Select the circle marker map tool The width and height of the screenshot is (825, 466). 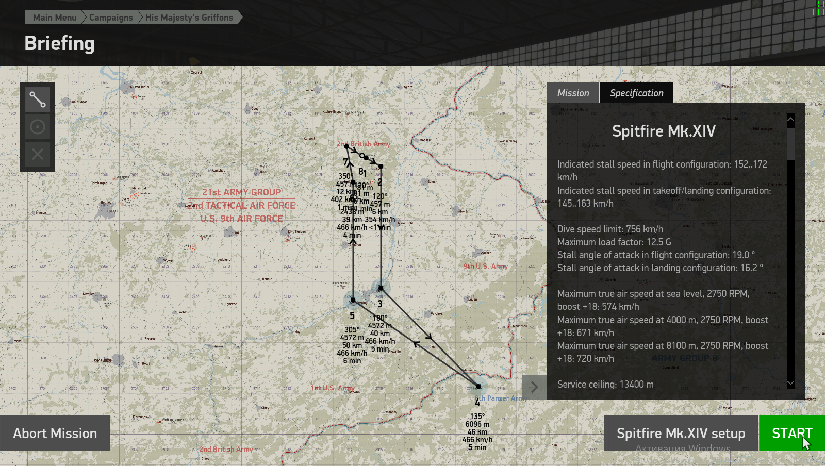tap(38, 127)
